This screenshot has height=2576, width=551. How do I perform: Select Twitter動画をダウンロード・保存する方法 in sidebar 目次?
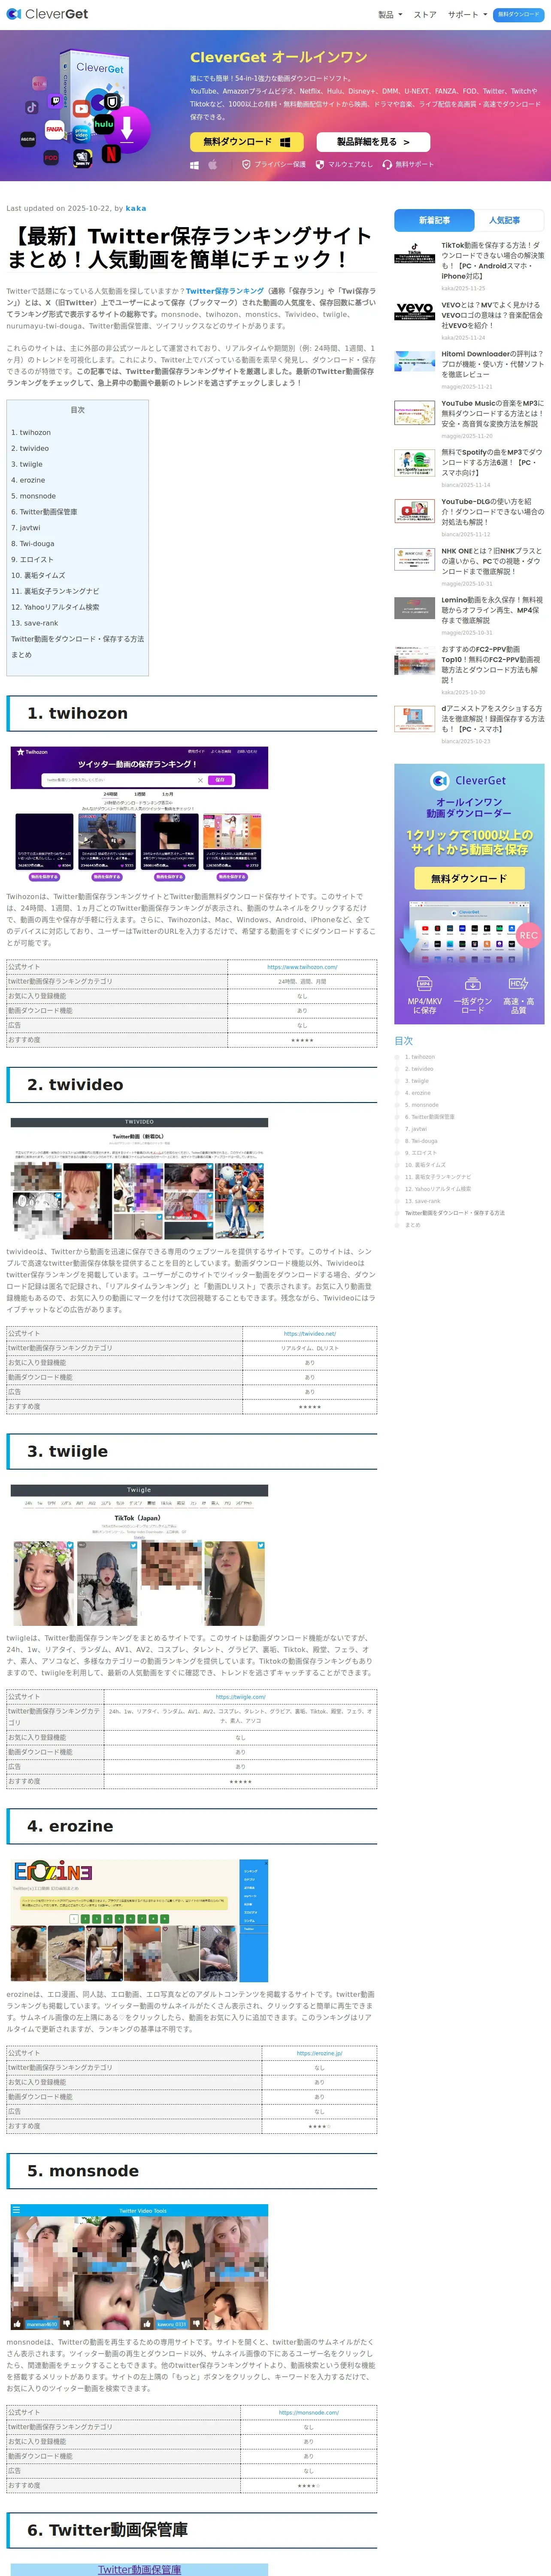click(x=455, y=1213)
